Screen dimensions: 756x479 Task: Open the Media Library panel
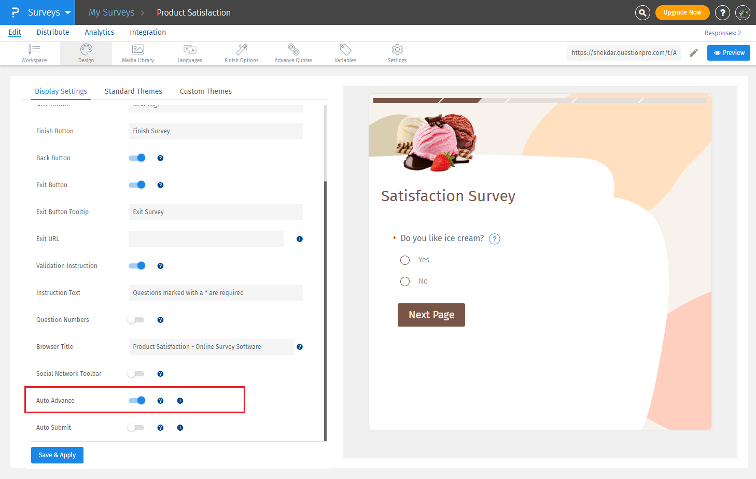(x=137, y=53)
